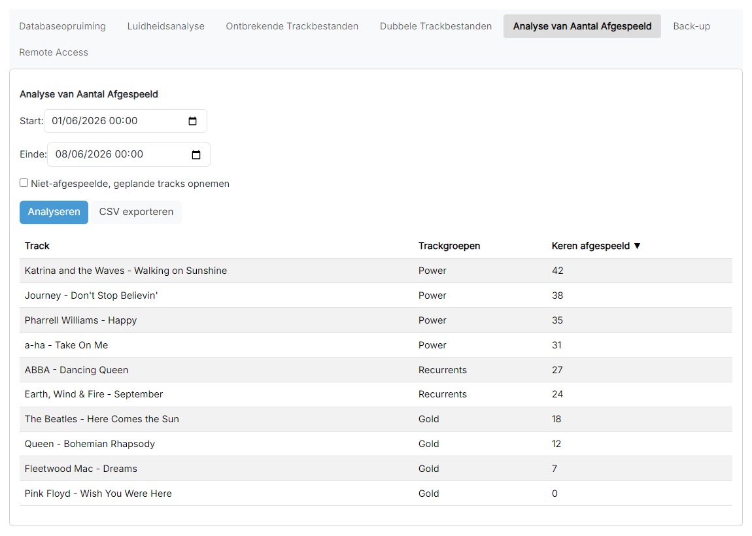
Task: Open the Start date calendar picker icon
Action: [192, 121]
